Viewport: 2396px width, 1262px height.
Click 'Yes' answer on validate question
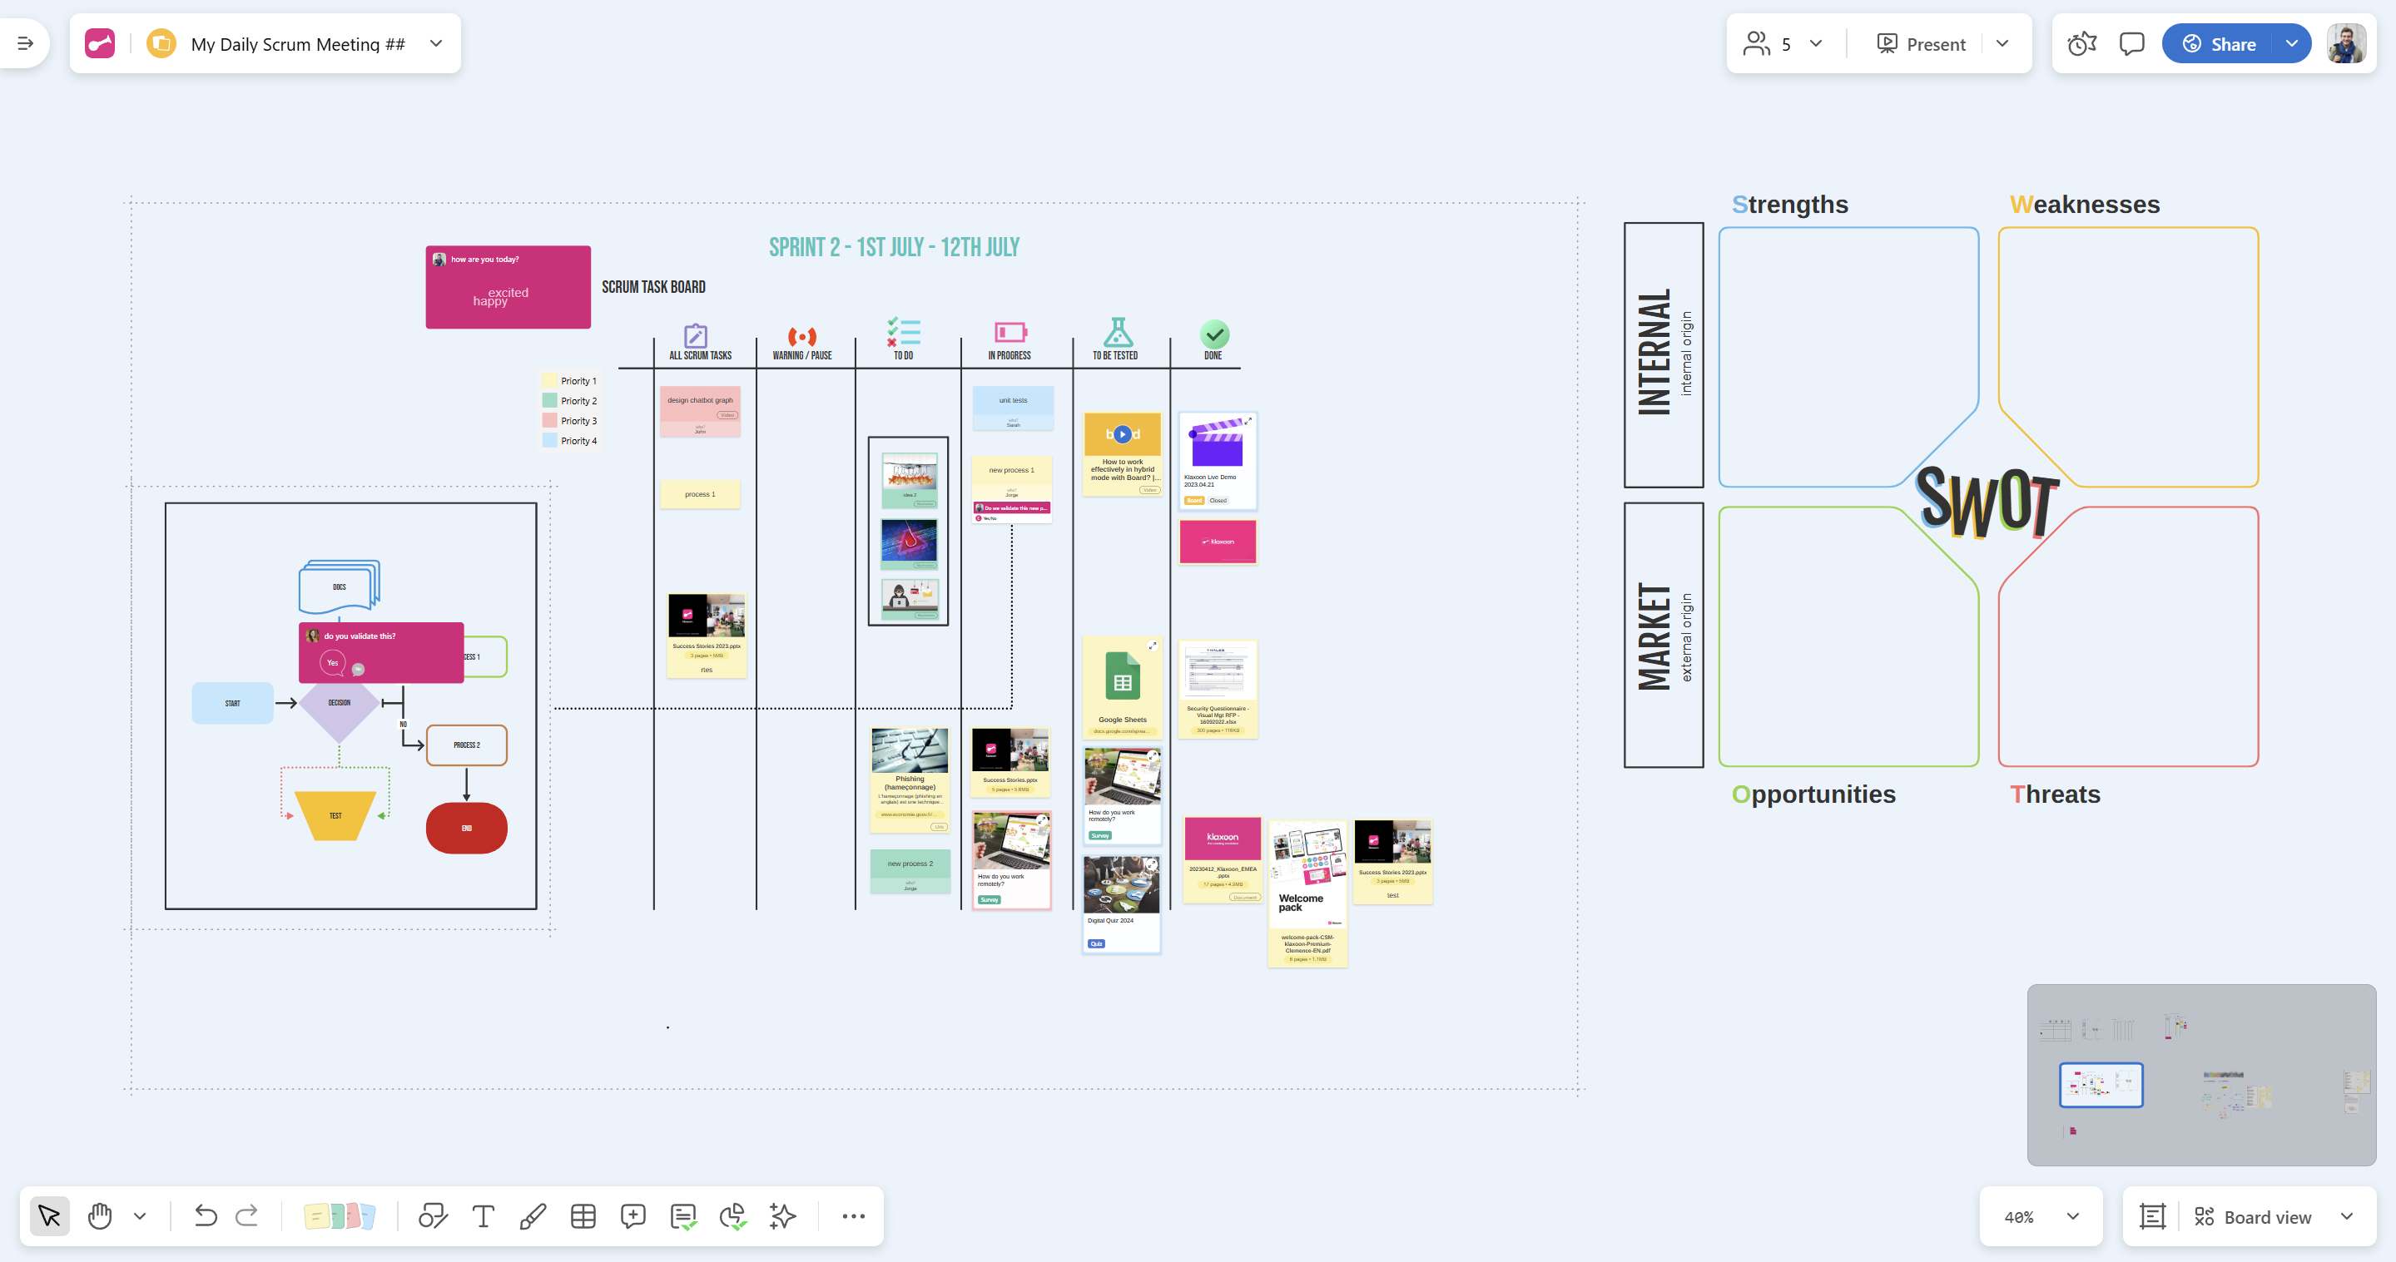pyautogui.click(x=332, y=663)
